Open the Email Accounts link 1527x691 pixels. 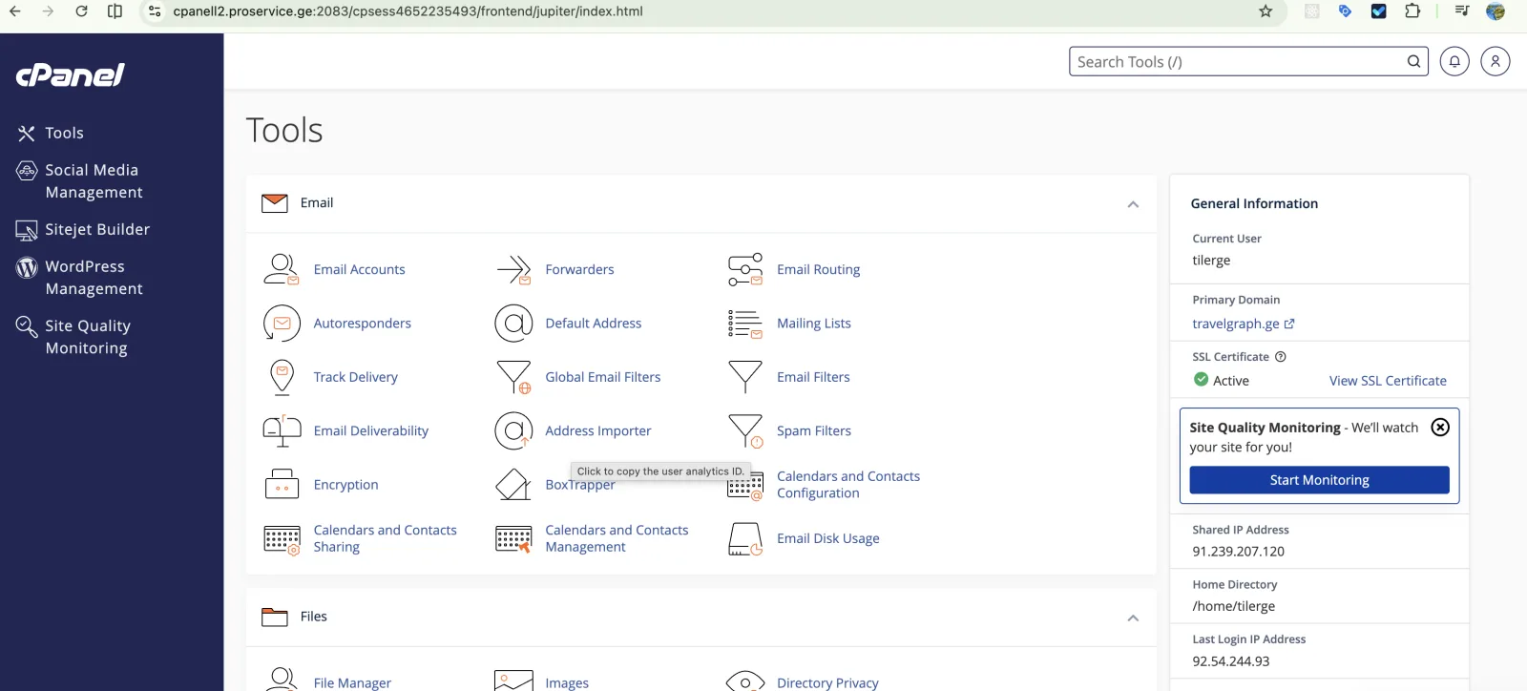click(359, 269)
